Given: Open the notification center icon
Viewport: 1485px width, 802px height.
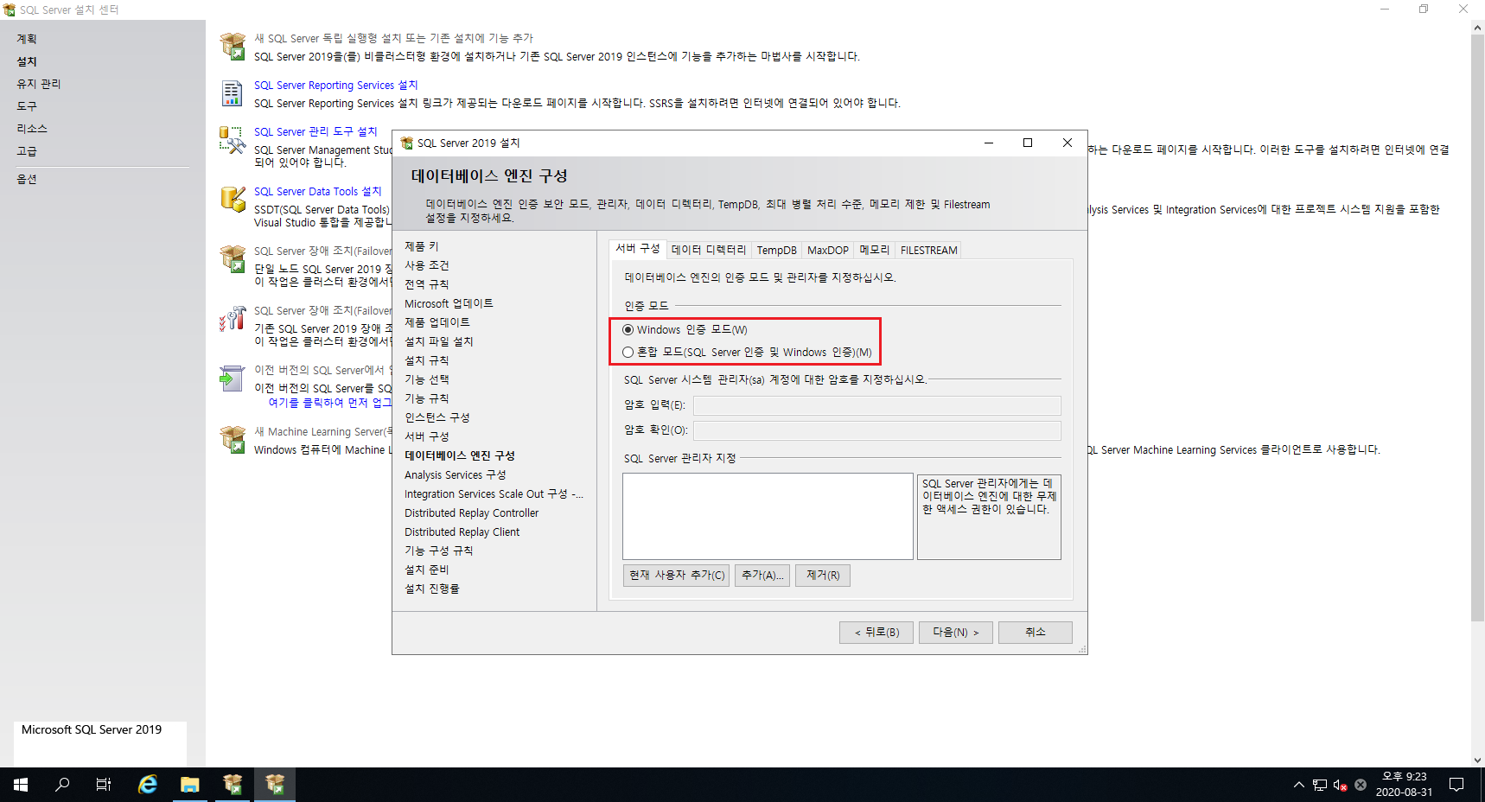Looking at the screenshot, I should [1456, 785].
